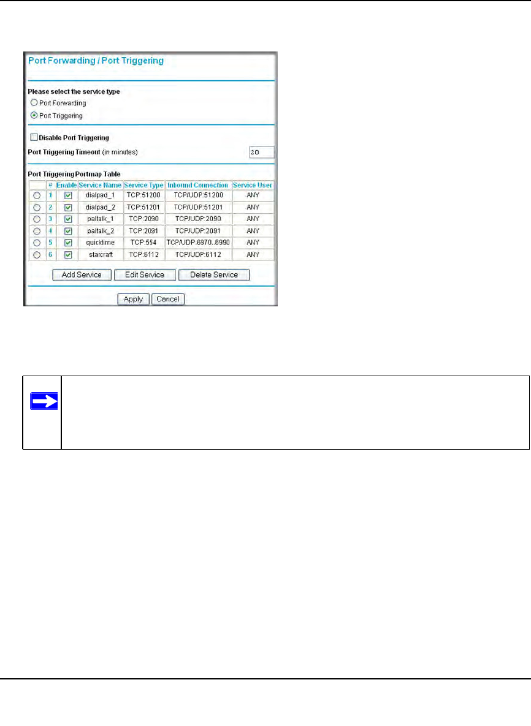Uncheck the Enable checkbox for starcraft

pos(68,255)
